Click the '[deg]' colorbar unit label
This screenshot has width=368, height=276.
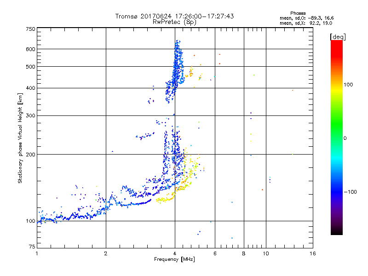click(x=338, y=37)
